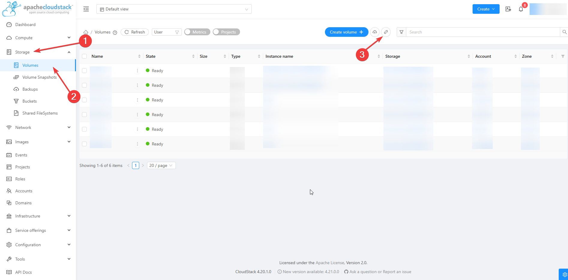Click the search magnifier icon
Image resolution: width=568 pixels, height=280 pixels.
tap(564, 32)
